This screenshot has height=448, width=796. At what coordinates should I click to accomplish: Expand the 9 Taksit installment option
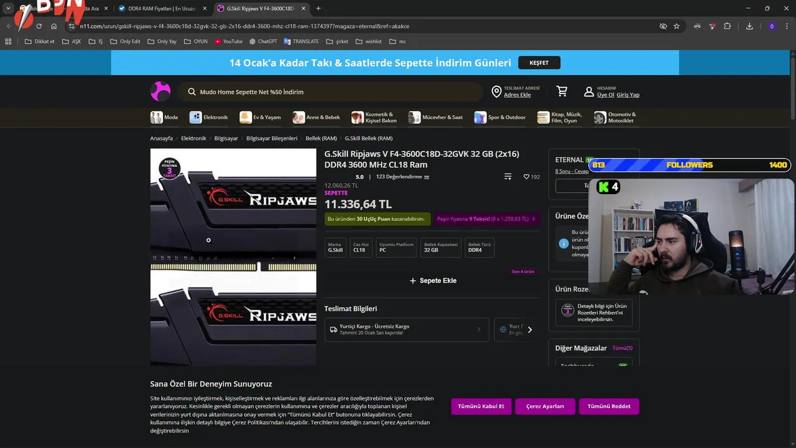coord(486,219)
